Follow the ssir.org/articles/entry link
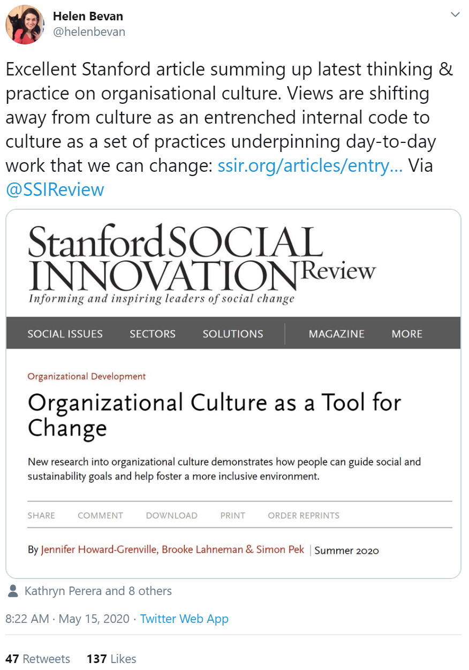469x670 pixels. click(x=310, y=165)
